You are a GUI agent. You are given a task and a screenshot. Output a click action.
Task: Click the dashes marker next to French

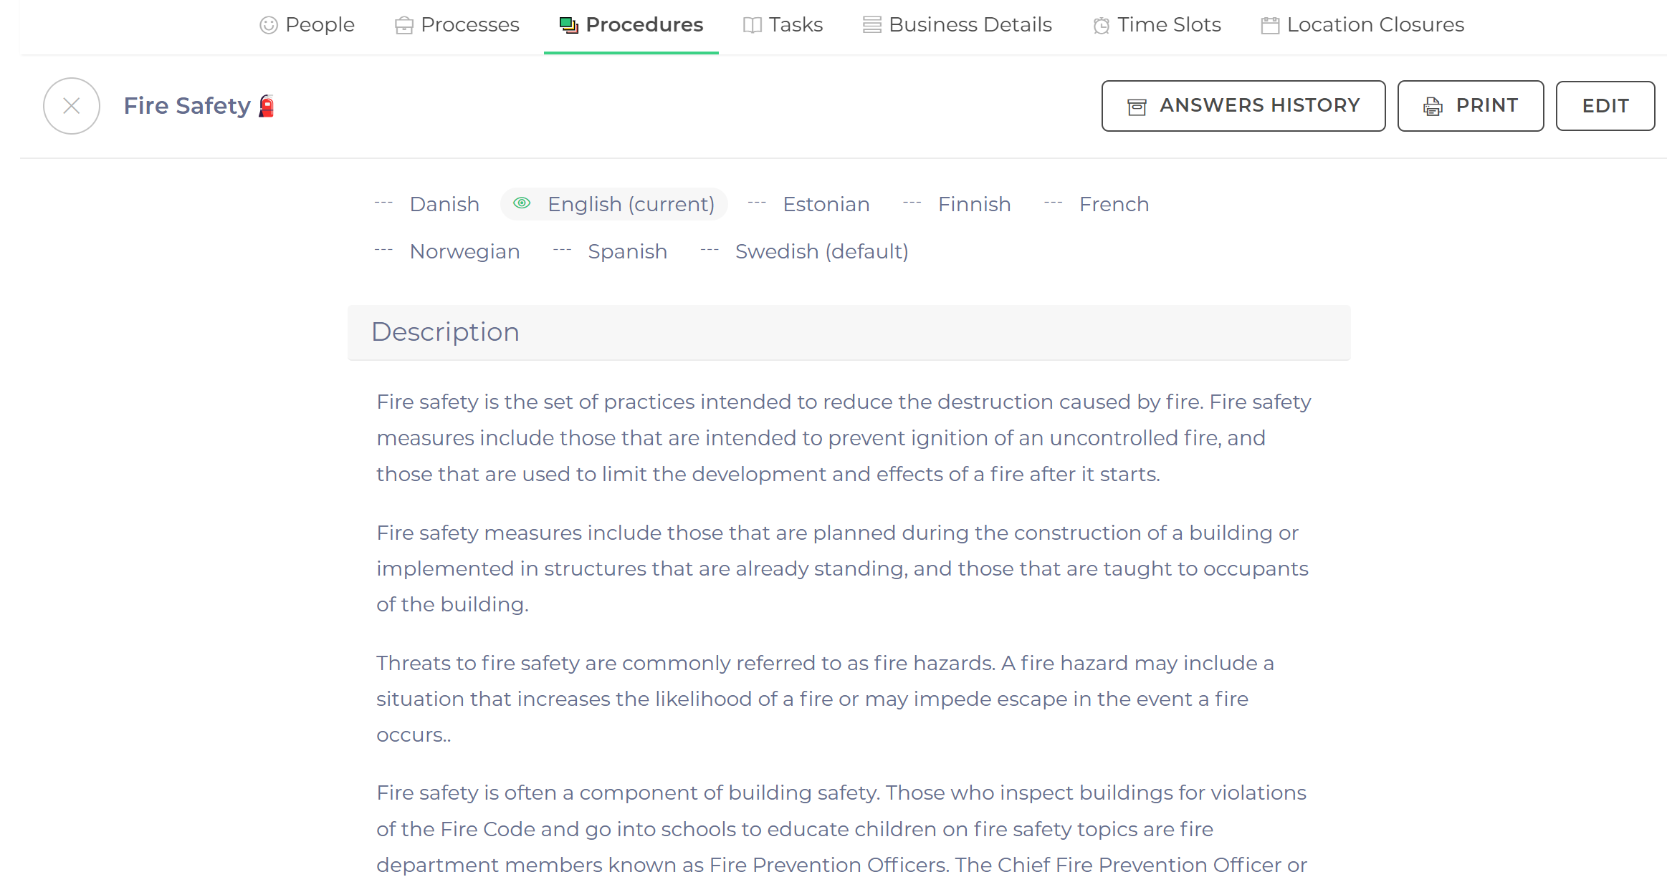pos(1054,203)
